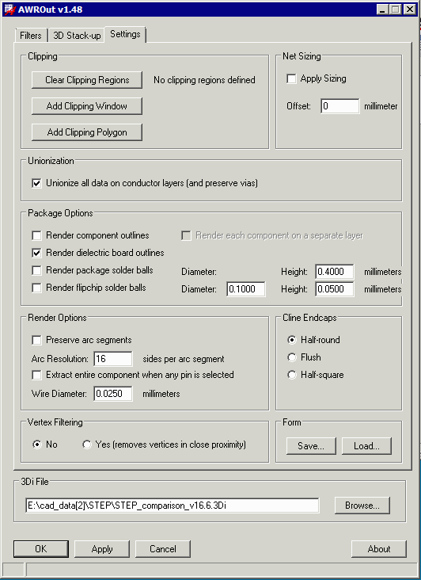Click the Form Save... button
Image resolution: width=421 pixels, height=580 pixels.
pyautogui.click(x=311, y=446)
